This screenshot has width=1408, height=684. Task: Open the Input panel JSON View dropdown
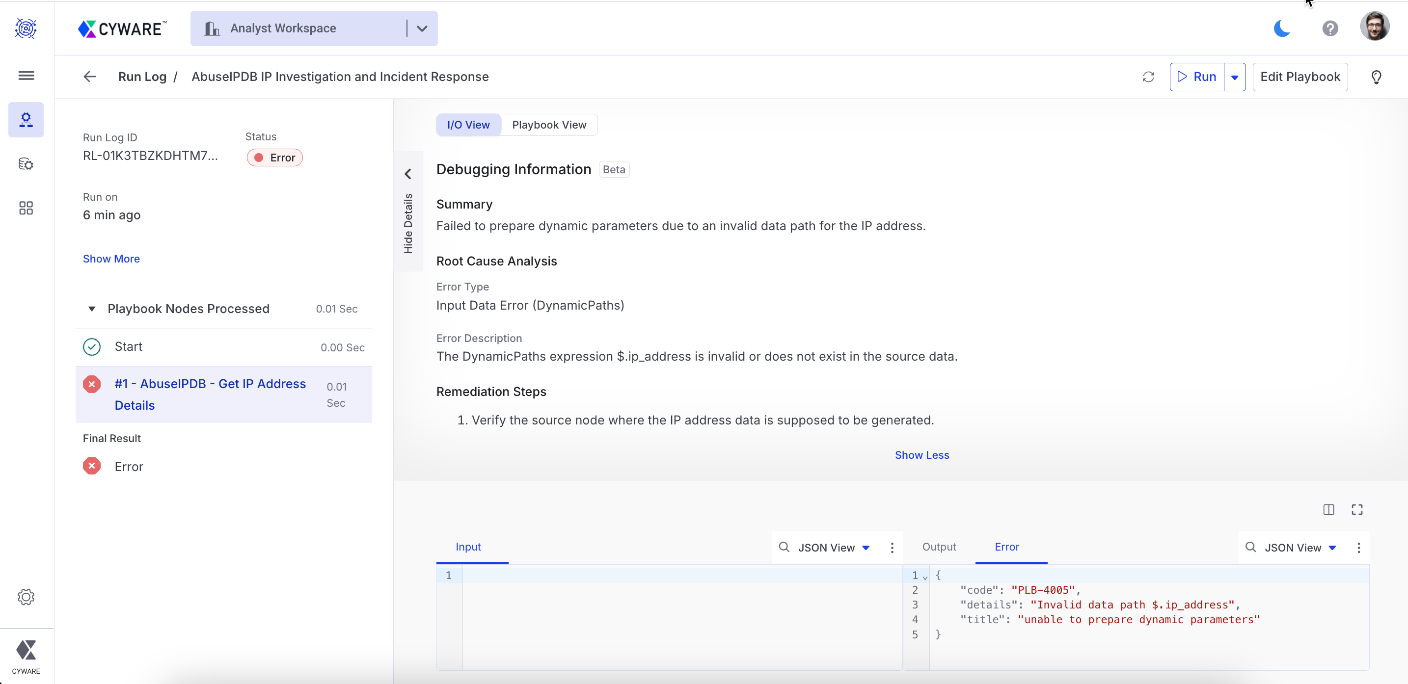click(x=833, y=548)
